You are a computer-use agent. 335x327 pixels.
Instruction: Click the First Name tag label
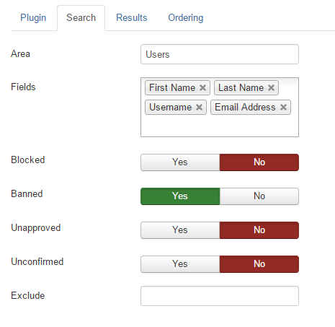tap(172, 88)
